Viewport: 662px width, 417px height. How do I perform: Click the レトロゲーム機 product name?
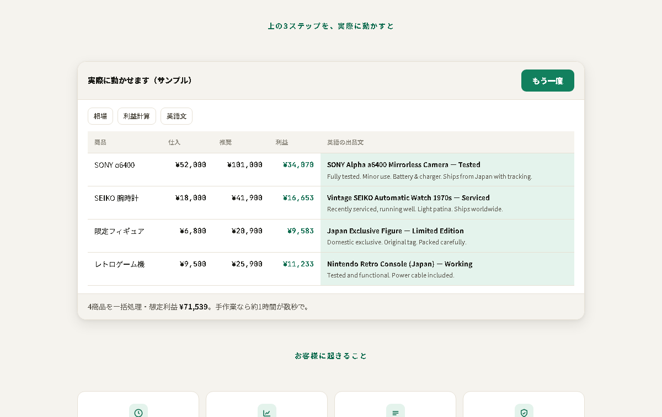point(119,264)
